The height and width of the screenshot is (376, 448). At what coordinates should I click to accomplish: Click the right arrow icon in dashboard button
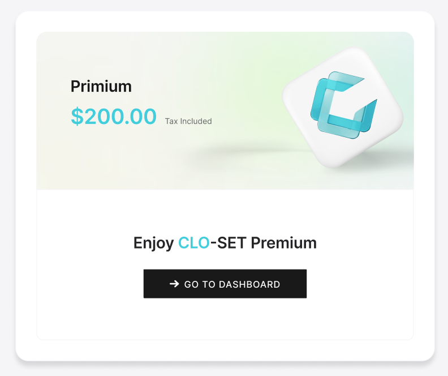pos(174,284)
